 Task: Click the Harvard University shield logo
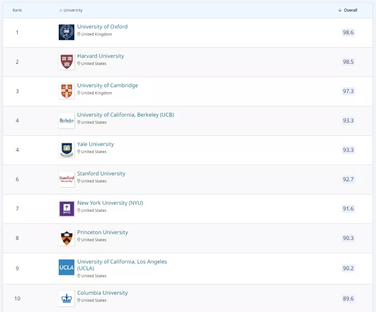(x=66, y=62)
